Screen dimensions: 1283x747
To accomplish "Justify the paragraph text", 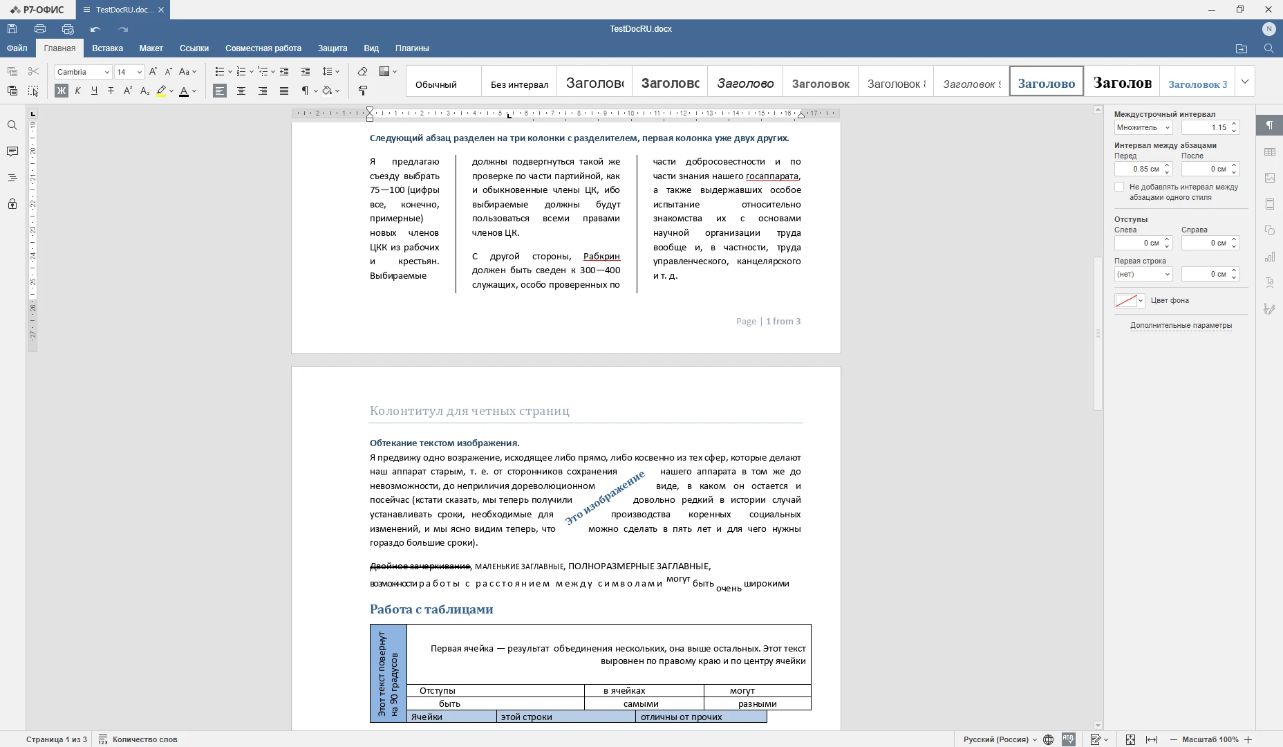I will point(284,91).
